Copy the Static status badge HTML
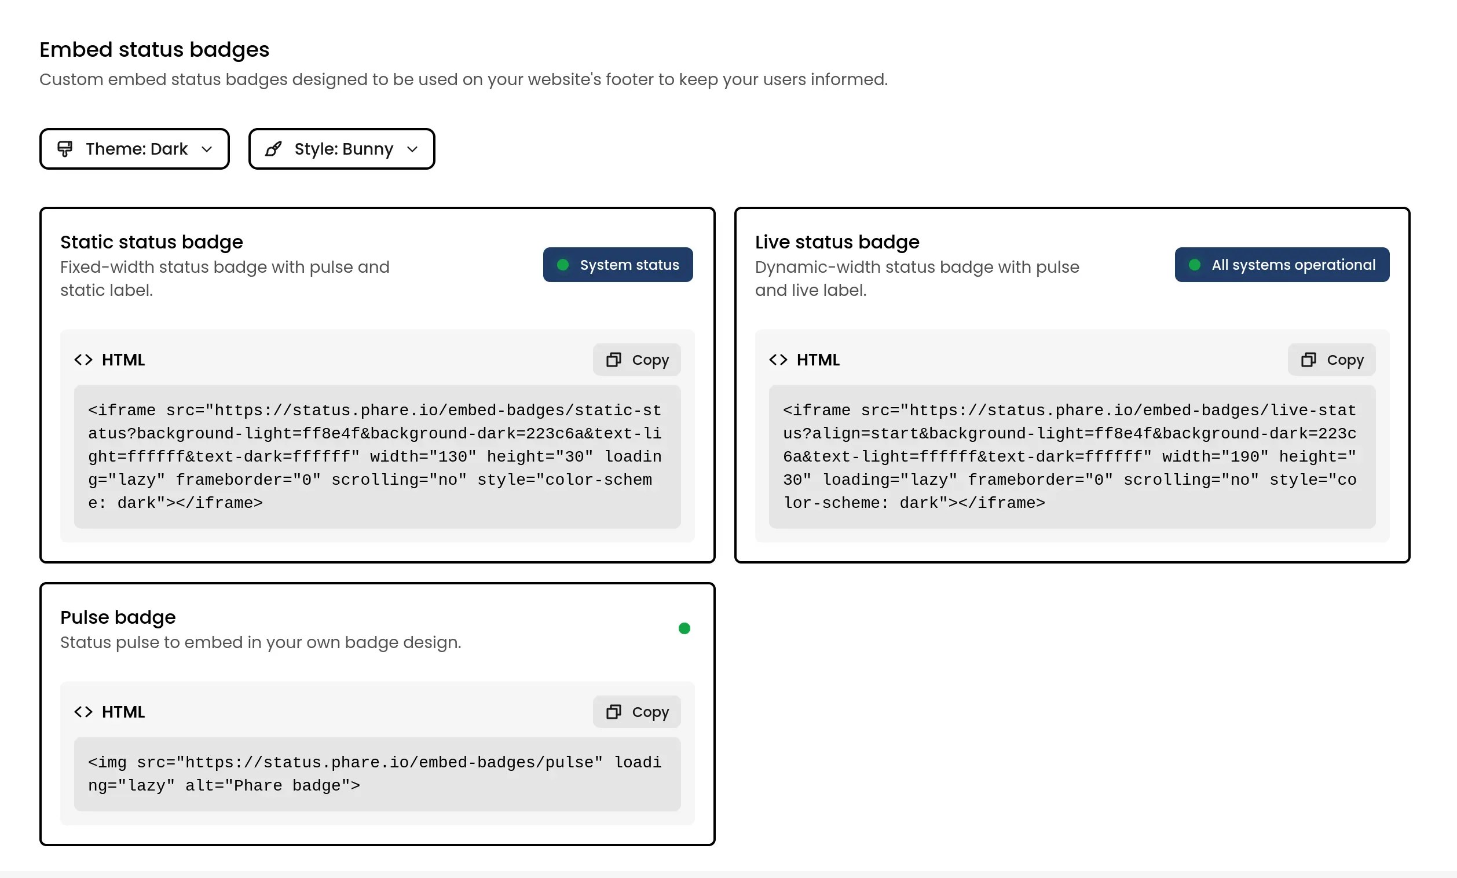The height and width of the screenshot is (878, 1457). click(636, 360)
